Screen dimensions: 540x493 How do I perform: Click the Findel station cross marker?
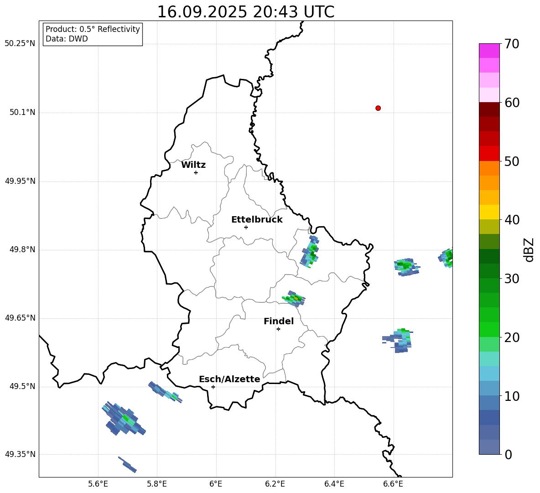[x=278, y=329]
